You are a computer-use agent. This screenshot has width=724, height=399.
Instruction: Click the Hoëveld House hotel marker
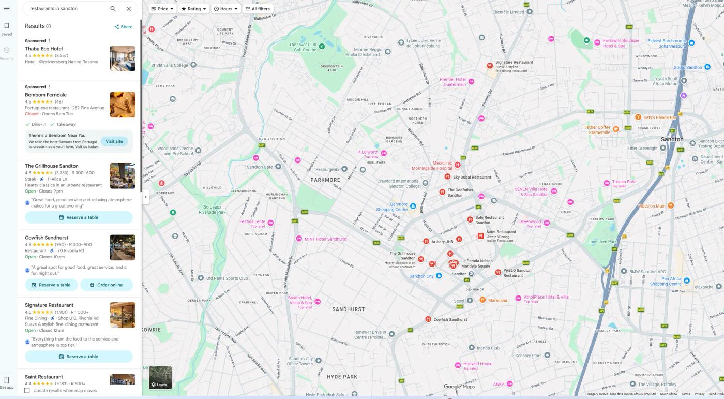[x=458, y=365]
